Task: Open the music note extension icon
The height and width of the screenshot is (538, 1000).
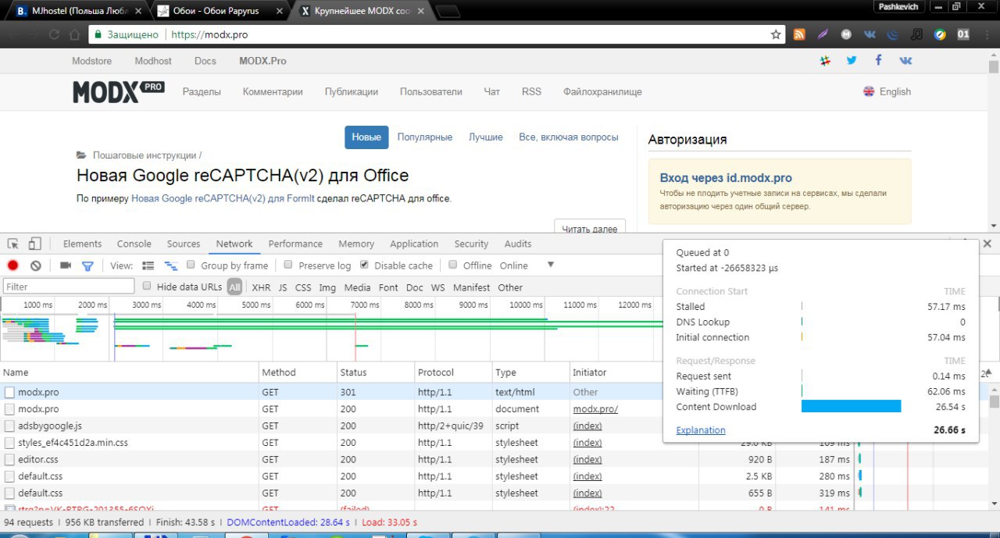Action: (x=916, y=34)
